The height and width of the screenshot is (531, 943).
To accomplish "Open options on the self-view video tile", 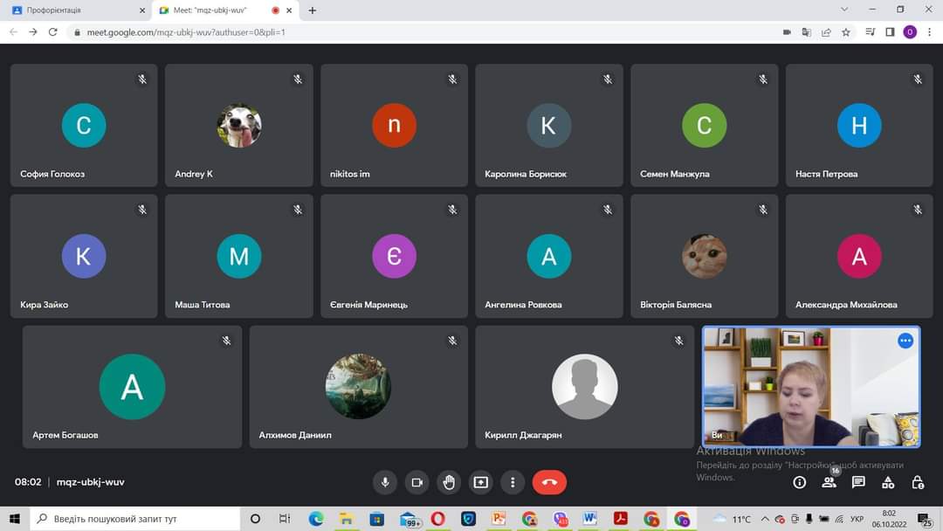I will (x=905, y=341).
